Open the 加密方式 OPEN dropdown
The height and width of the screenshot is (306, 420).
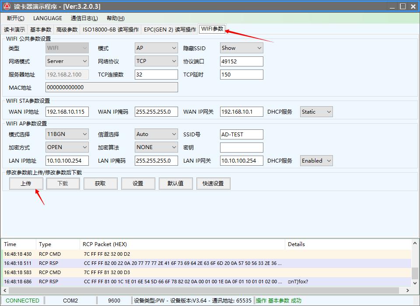(67, 147)
